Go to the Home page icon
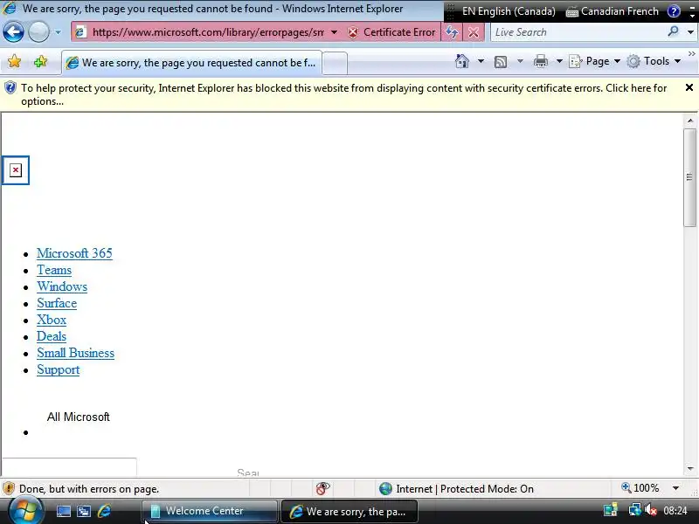This screenshot has width=699, height=524. pyautogui.click(x=462, y=61)
